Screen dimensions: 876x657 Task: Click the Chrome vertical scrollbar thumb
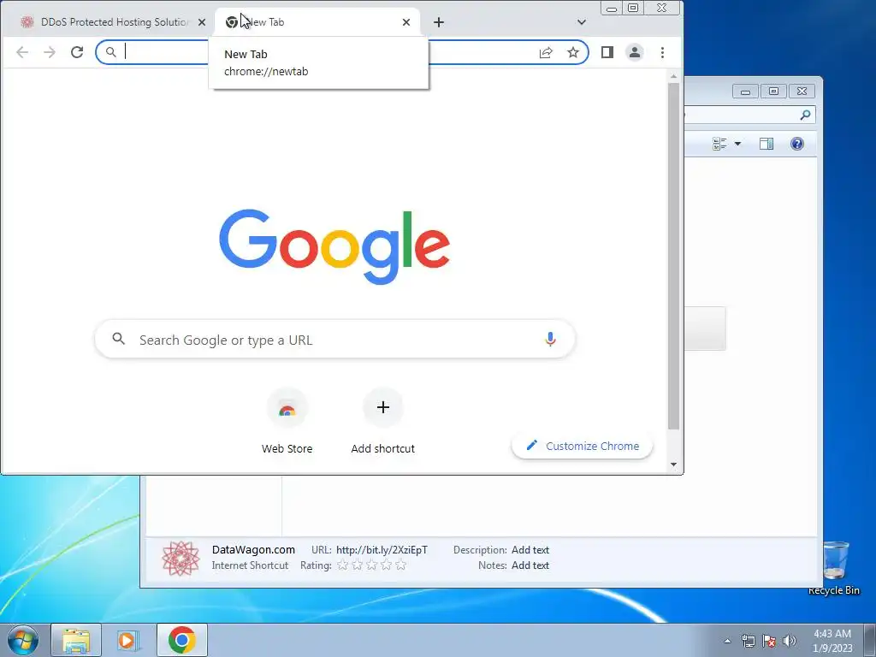pyautogui.click(x=673, y=256)
